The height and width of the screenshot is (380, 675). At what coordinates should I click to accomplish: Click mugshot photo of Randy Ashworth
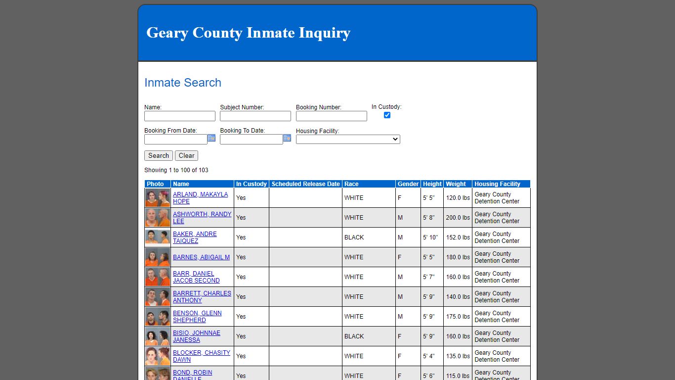(x=158, y=218)
